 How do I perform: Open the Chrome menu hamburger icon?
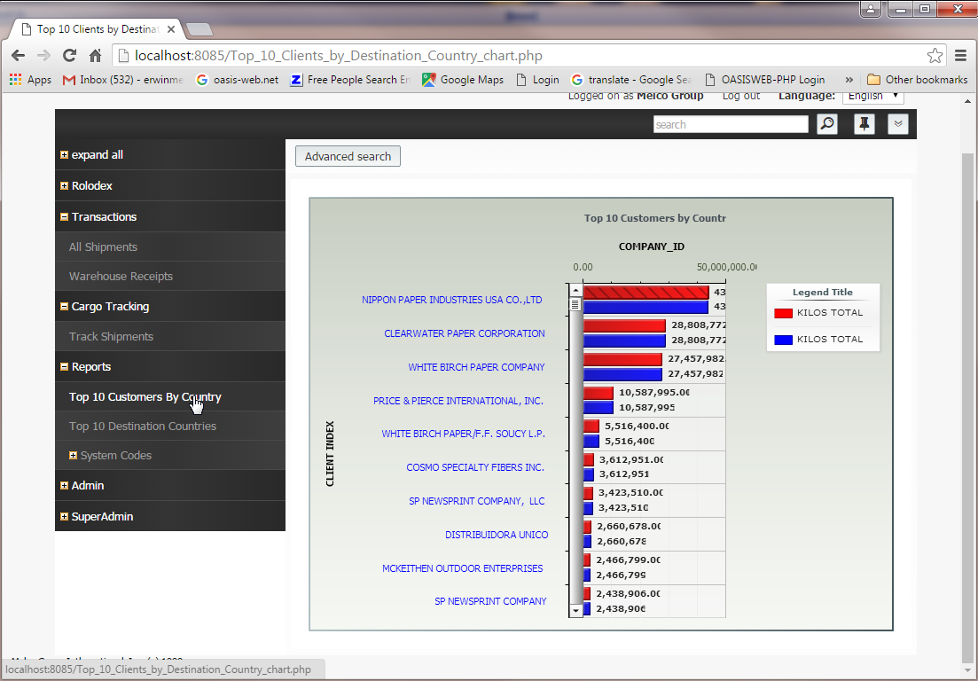point(960,56)
